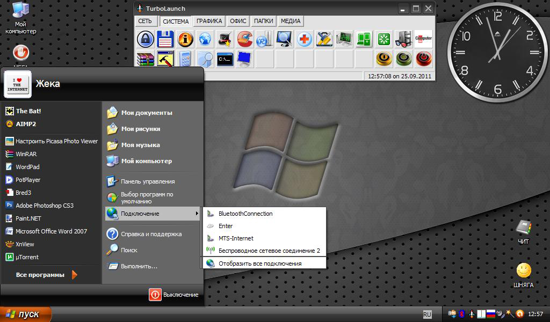Viewport: 550px width, 322px height.
Task: Open the пуск start button
Action: pos(25,314)
